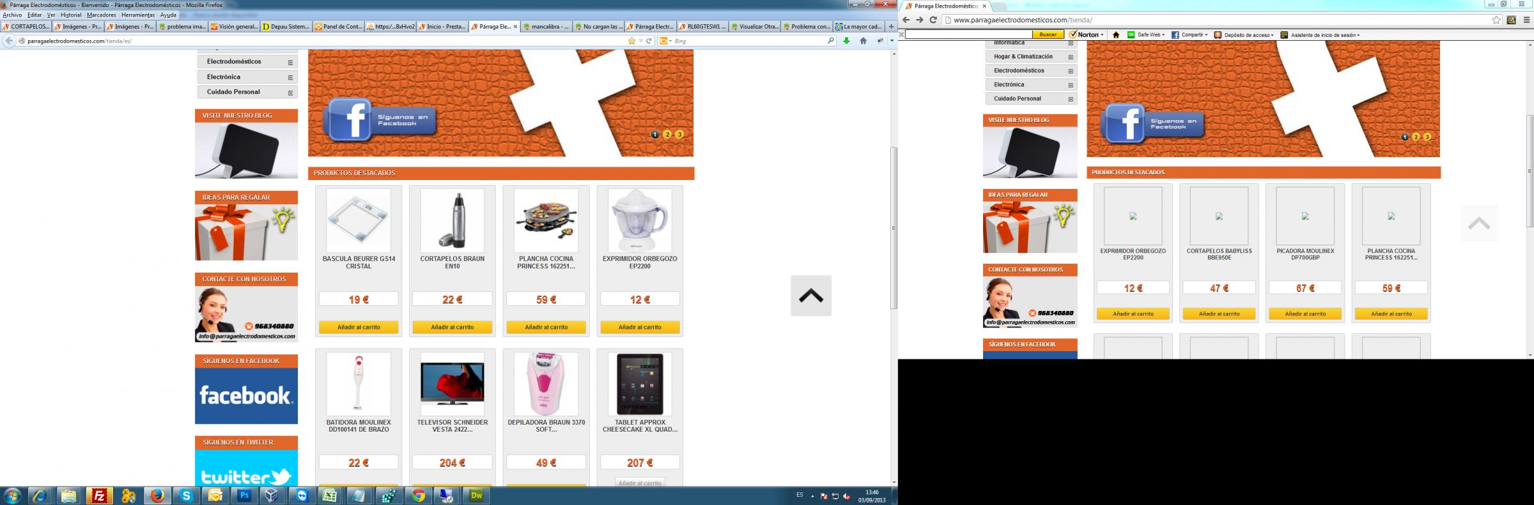Image resolution: width=1534 pixels, height=505 pixels.
Task: Launch Internet Explorer from the taskbar
Action: [40, 495]
